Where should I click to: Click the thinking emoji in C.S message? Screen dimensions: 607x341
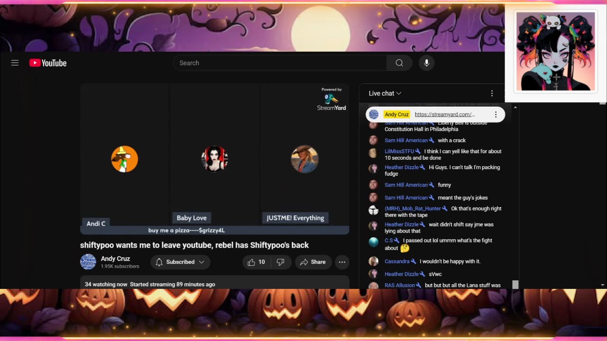pyautogui.click(x=405, y=248)
